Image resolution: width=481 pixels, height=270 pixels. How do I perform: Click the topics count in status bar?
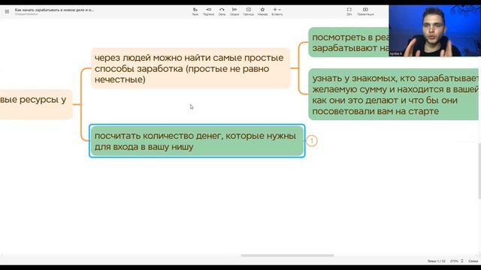tap(436, 261)
